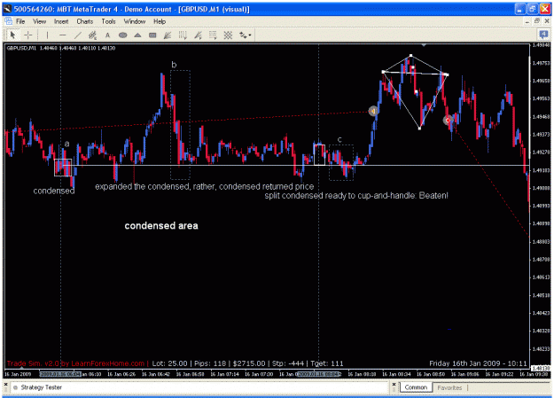
Task: Select the chart label 'a'
Action: [x=66, y=144]
